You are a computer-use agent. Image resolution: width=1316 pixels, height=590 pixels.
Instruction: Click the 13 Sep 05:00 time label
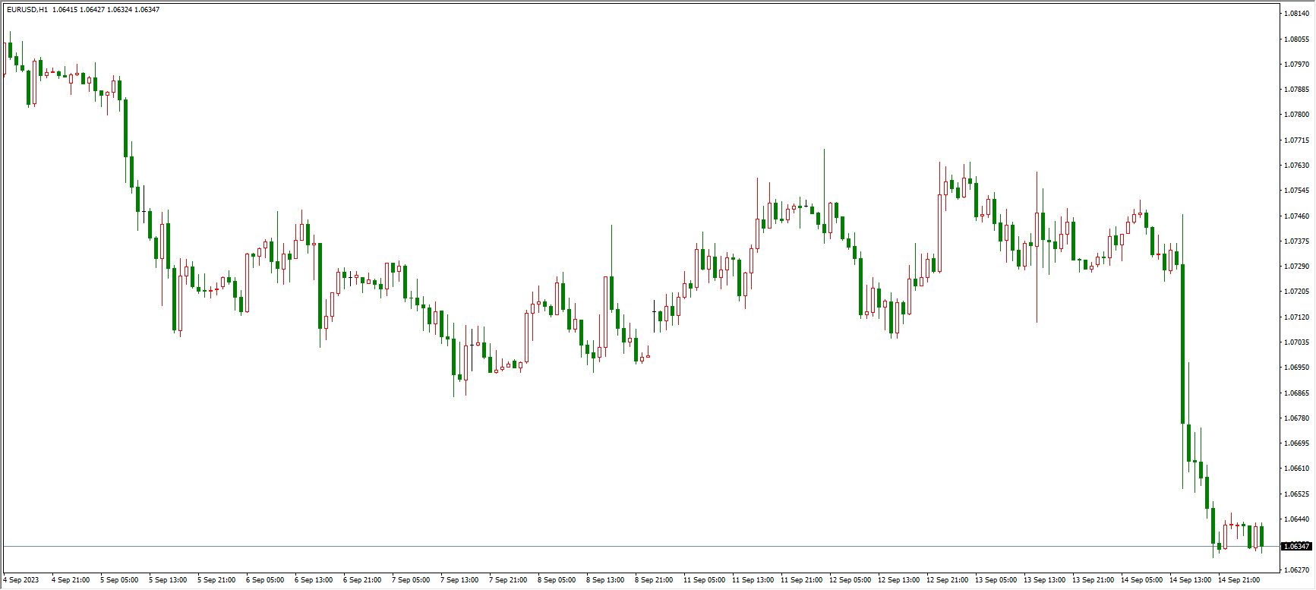[x=996, y=580]
